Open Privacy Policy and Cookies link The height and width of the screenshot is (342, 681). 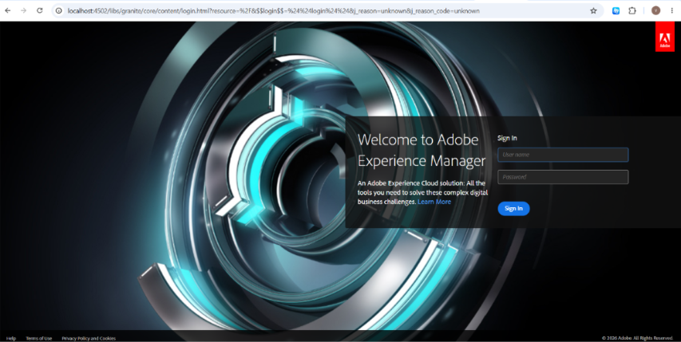click(89, 338)
